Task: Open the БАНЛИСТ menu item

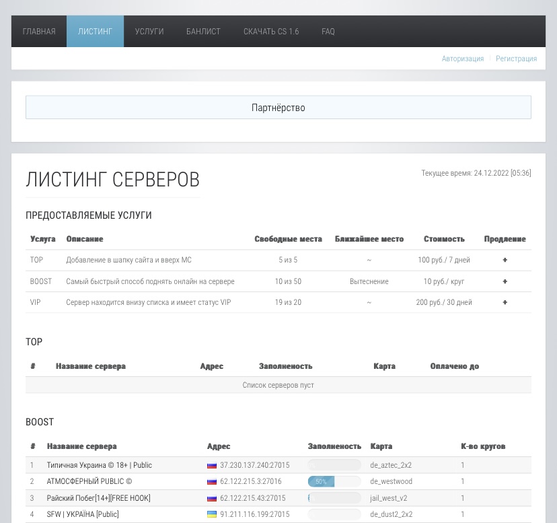Action: point(203,32)
